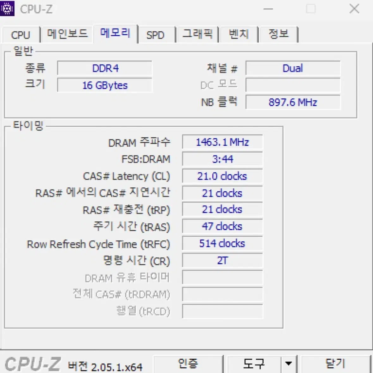
Task: Switch to the 메인보드 tab
Action: pyautogui.click(x=67, y=34)
